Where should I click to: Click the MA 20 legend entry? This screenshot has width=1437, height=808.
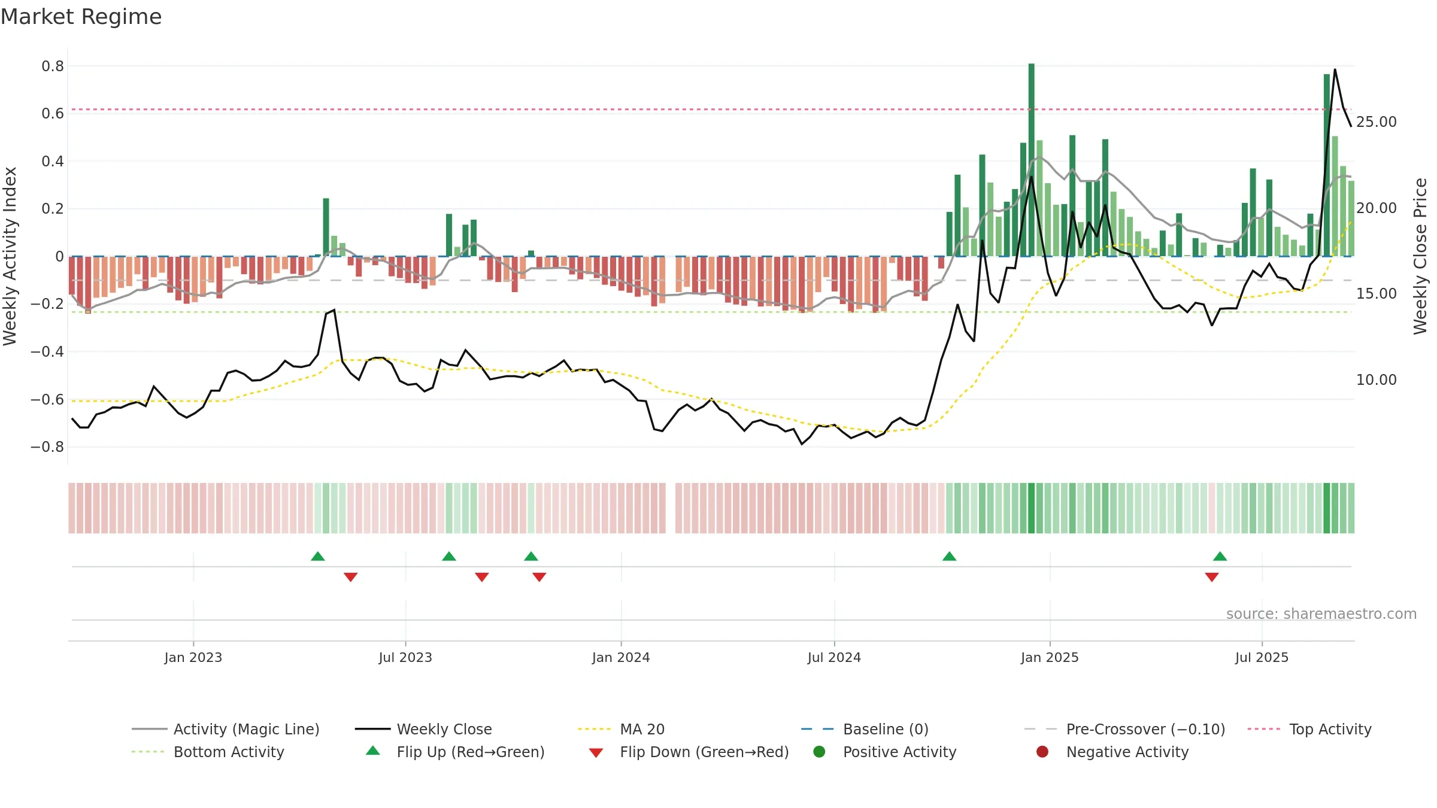622,729
